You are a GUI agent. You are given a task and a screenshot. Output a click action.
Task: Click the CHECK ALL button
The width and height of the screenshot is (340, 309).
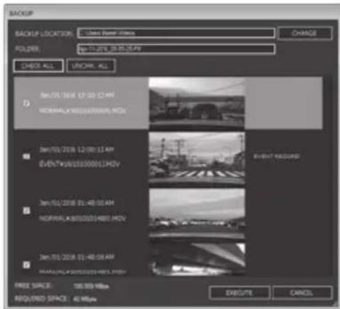38,66
